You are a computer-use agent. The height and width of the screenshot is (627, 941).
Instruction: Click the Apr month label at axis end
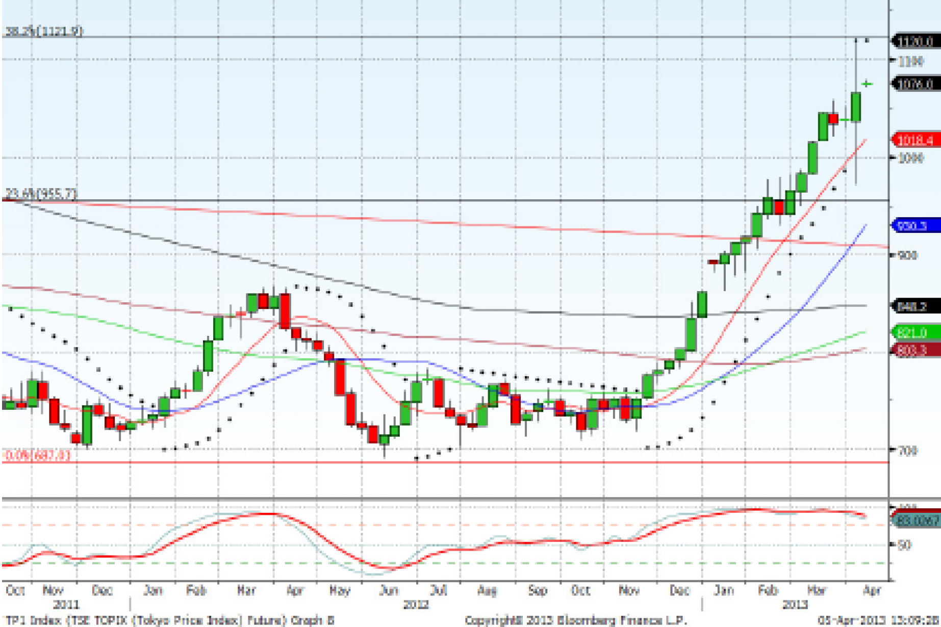click(872, 590)
